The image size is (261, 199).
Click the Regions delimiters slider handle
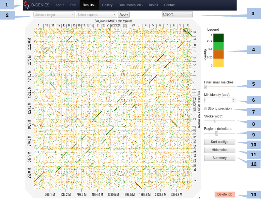click(217, 133)
